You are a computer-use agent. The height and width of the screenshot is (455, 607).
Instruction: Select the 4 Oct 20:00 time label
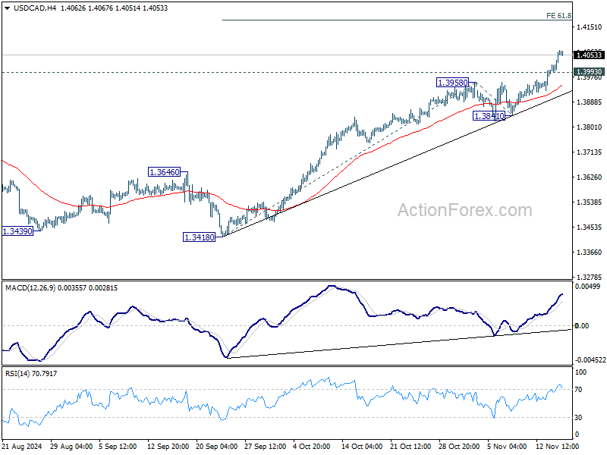tap(312, 447)
